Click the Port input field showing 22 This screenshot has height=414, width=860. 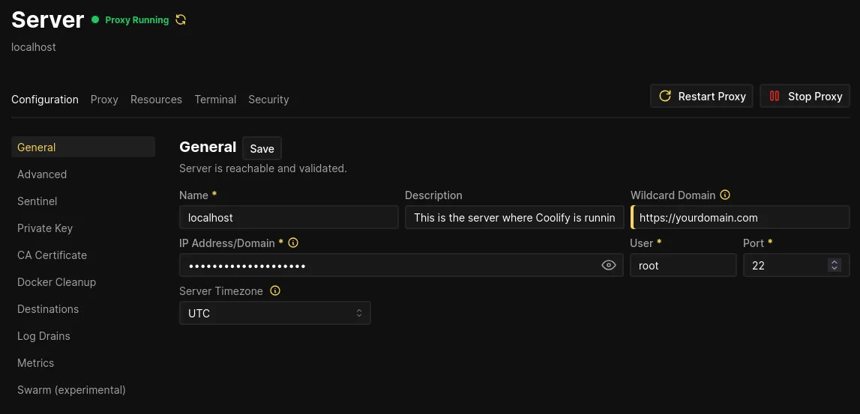pyautogui.click(x=796, y=265)
